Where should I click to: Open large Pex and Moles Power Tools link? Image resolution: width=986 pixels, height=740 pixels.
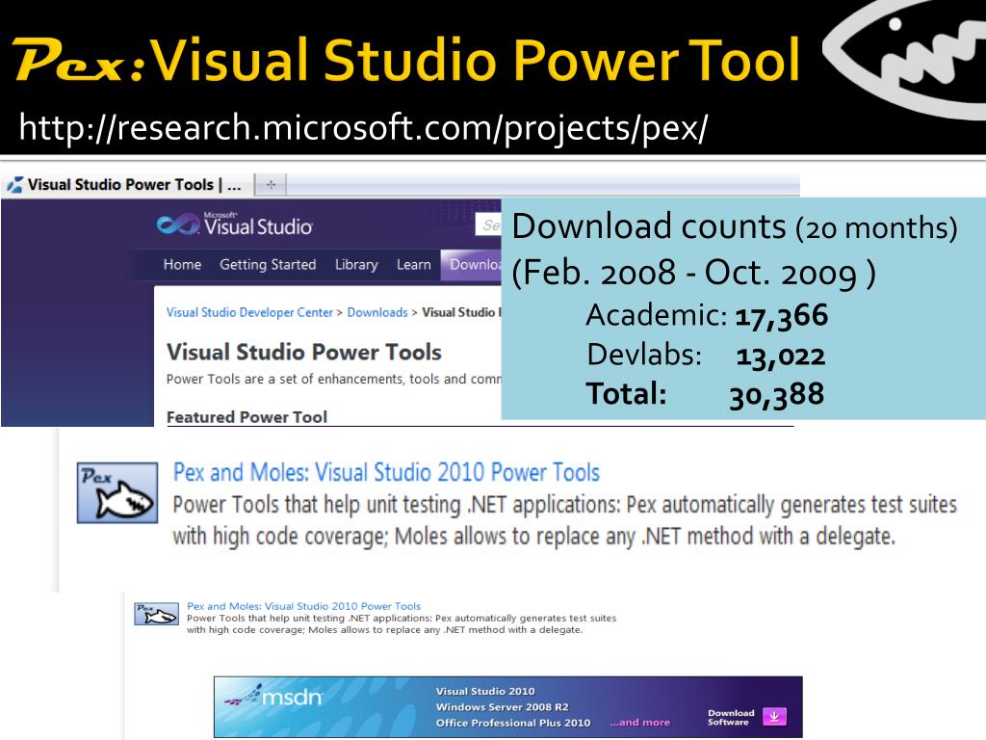pos(386,472)
